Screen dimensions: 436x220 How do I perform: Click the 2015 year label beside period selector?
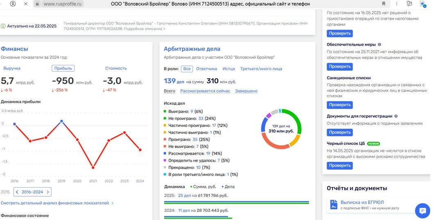pyautogui.click(x=5, y=192)
